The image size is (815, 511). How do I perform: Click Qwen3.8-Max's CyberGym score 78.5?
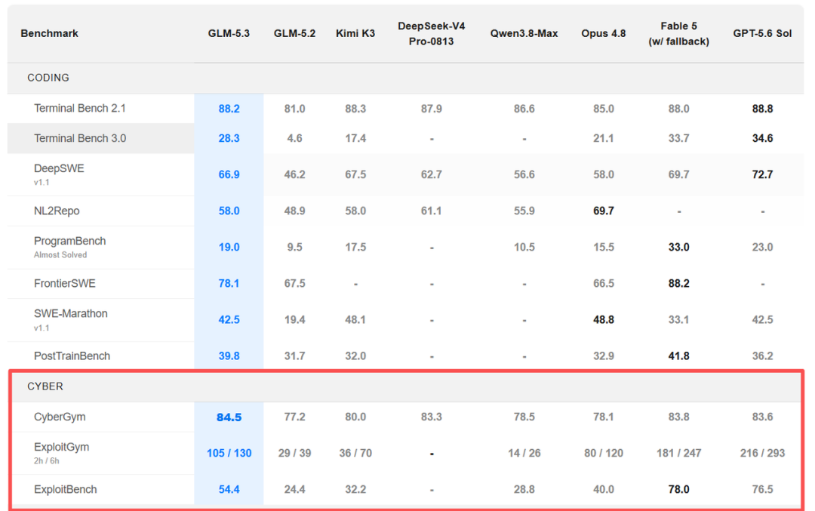pos(524,417)
